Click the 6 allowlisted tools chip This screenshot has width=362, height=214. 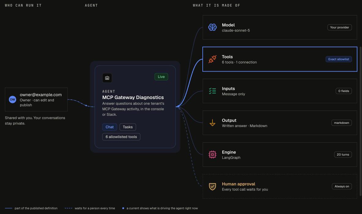(121, 137)
